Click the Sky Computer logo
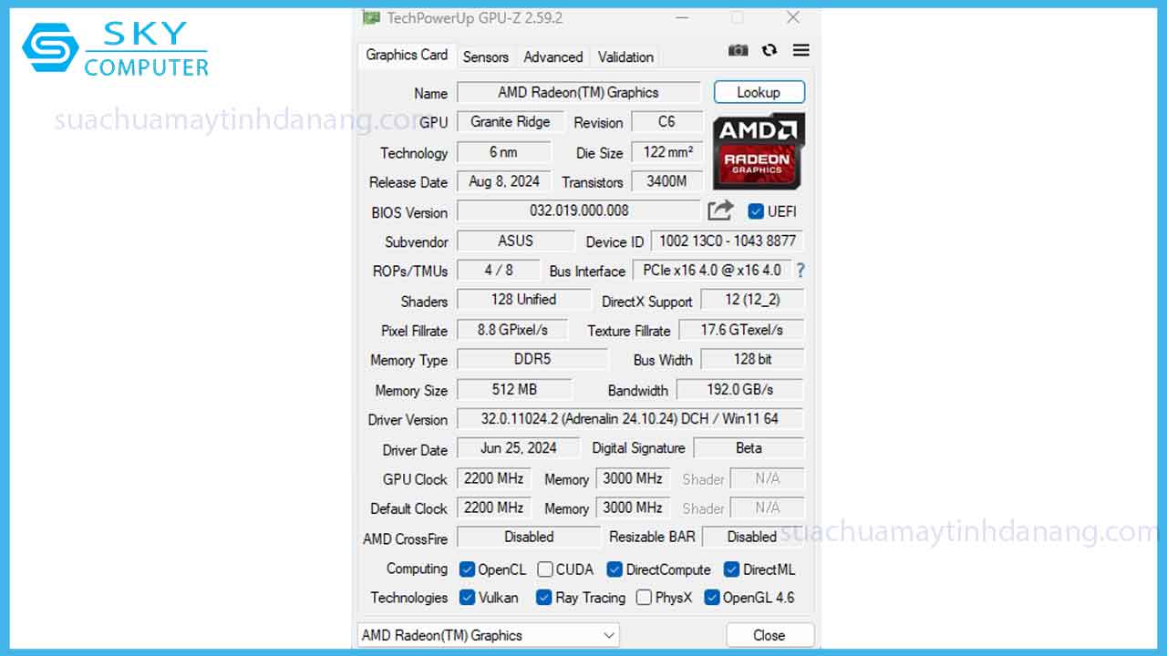The image size is (1167, 656). 116,51
